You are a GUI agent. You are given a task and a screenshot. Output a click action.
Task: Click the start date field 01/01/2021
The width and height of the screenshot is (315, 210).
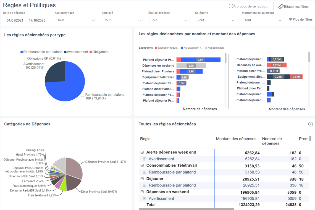click(15, 20)
